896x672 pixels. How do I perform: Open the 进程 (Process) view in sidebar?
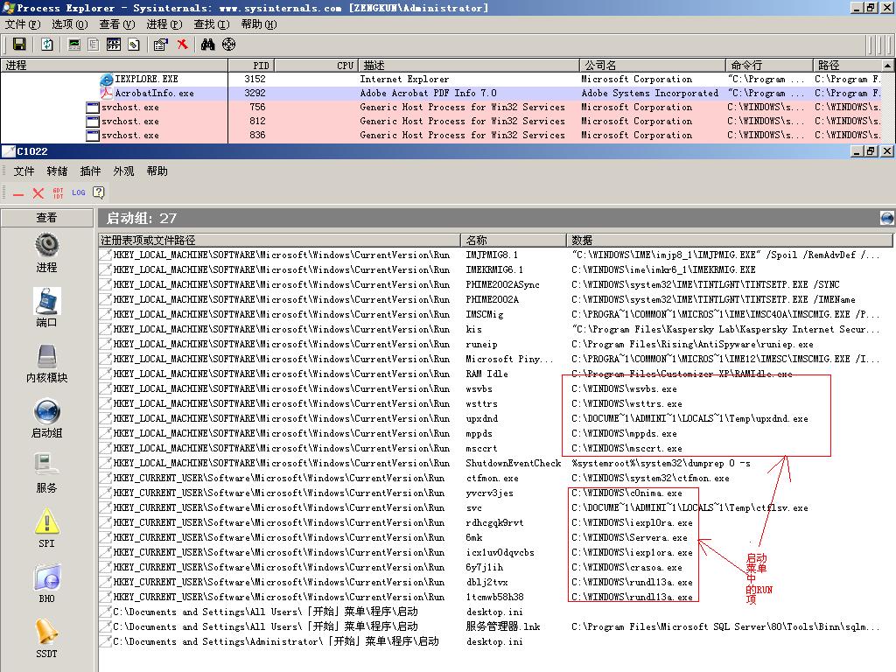pyautogui.click(x=46, y=251)
